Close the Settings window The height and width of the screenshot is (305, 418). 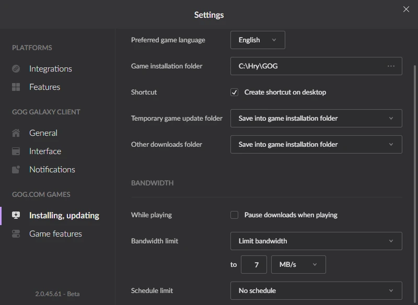click(x=406, y=9)
